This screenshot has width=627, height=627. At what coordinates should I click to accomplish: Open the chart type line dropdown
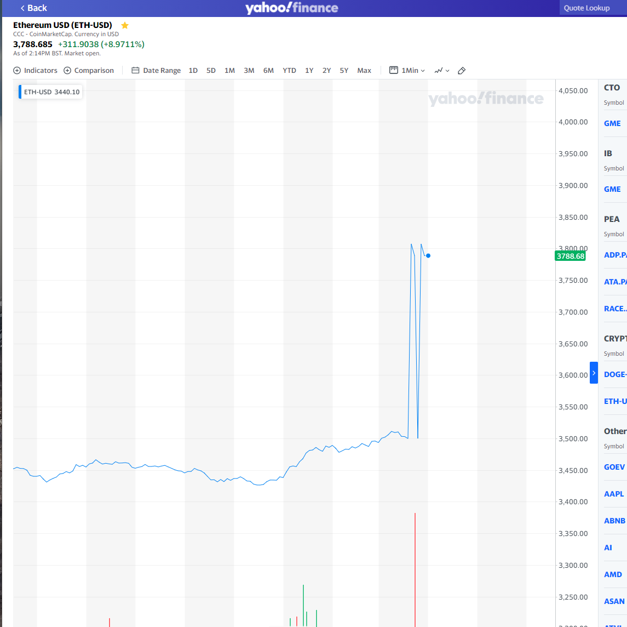click(x=442, y=71)
